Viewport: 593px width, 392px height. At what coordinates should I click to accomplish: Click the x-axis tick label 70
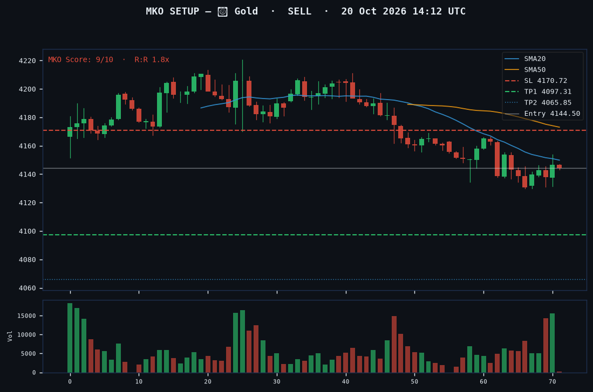553,381
